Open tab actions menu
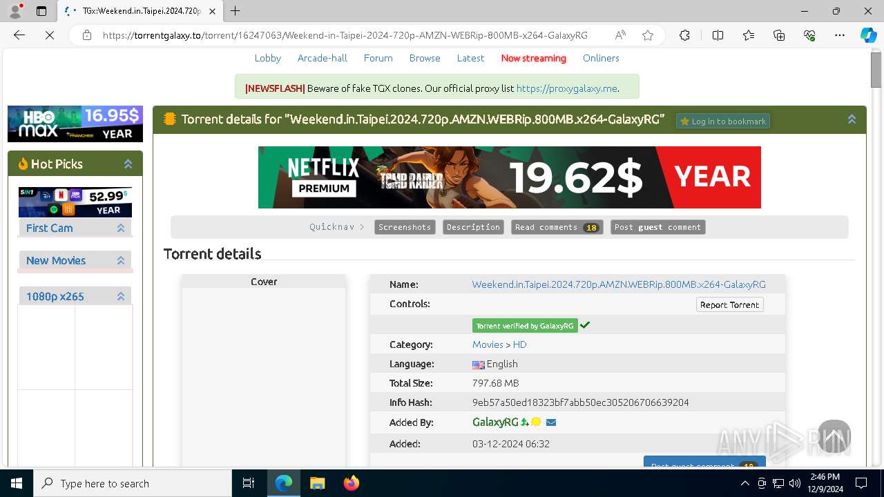The width and height of the screenshot is (884, 497). coord(41,11)
